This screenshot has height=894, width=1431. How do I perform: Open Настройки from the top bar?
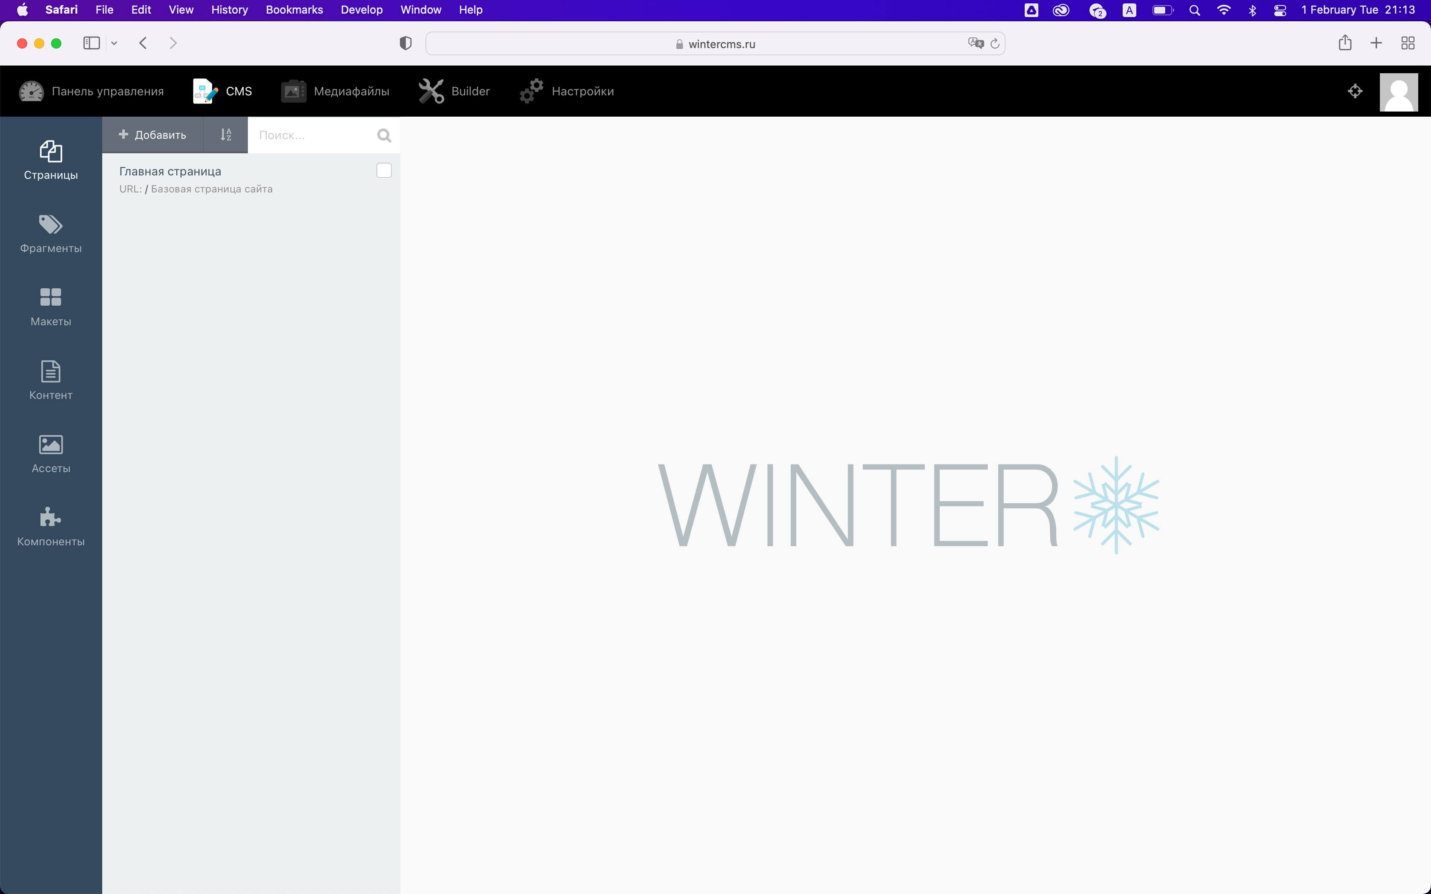566,90
